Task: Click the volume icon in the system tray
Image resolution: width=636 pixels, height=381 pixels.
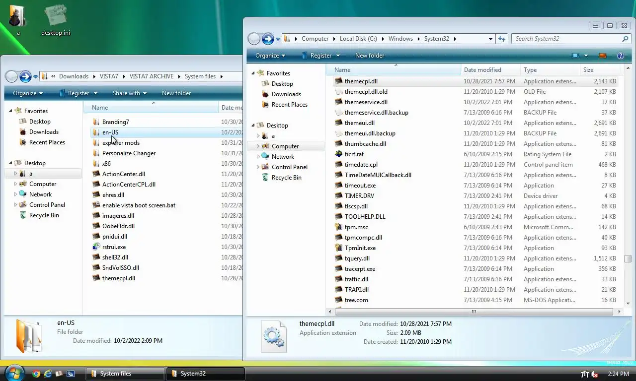Action: (x=595, y=374)
